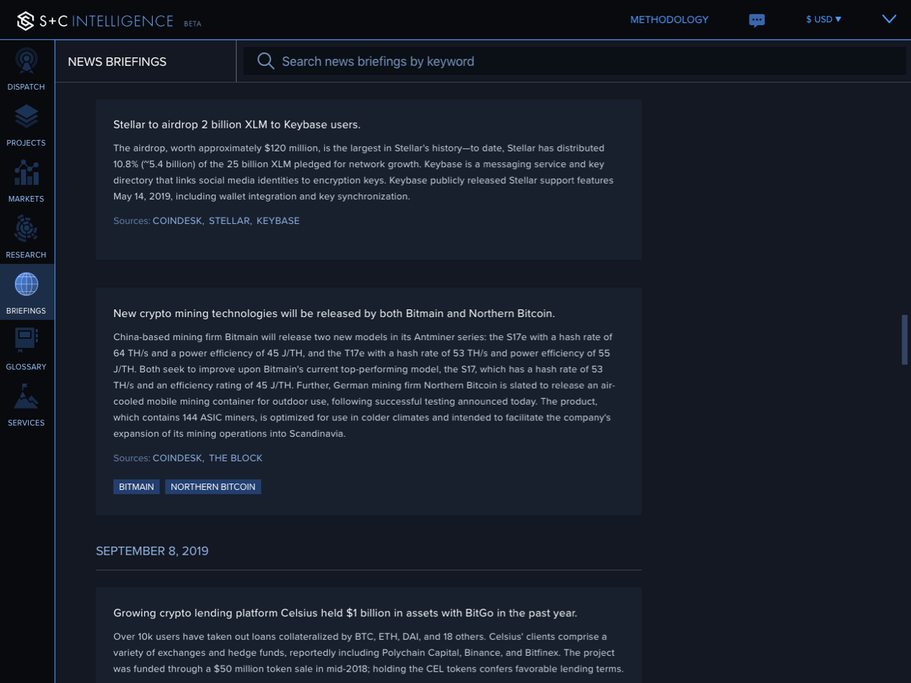The image size is (911, 683).
Task: Click the S+C Intelligence logo
Action: coord(95,20)
